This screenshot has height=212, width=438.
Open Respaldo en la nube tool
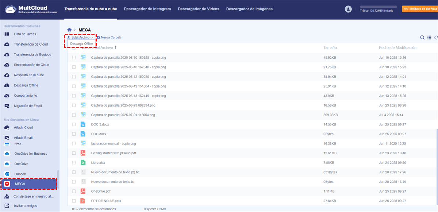(x=29, y=75)
